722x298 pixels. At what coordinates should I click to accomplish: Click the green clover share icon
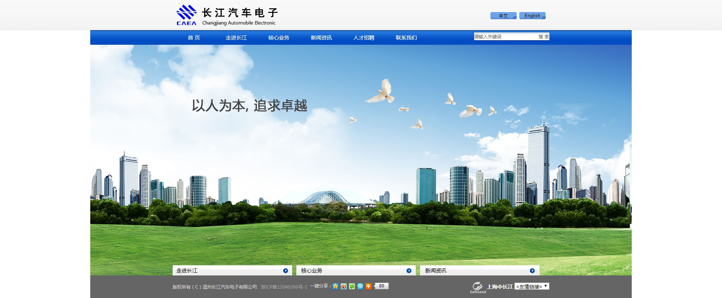352,286
